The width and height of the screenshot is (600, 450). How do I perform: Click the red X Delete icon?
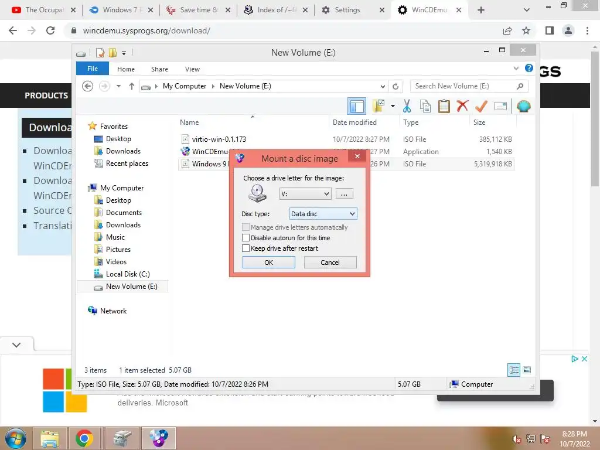[462, 105]
